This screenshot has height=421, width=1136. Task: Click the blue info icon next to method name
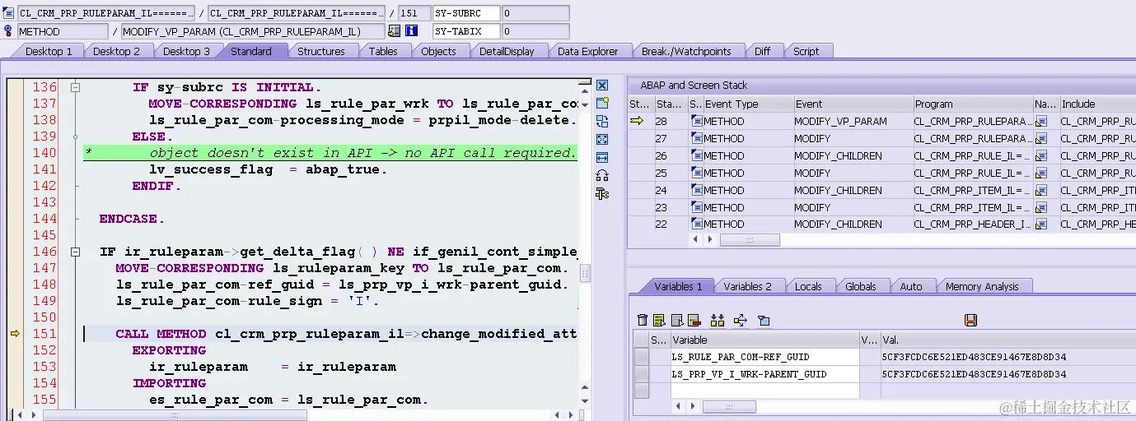coord(412,30)
